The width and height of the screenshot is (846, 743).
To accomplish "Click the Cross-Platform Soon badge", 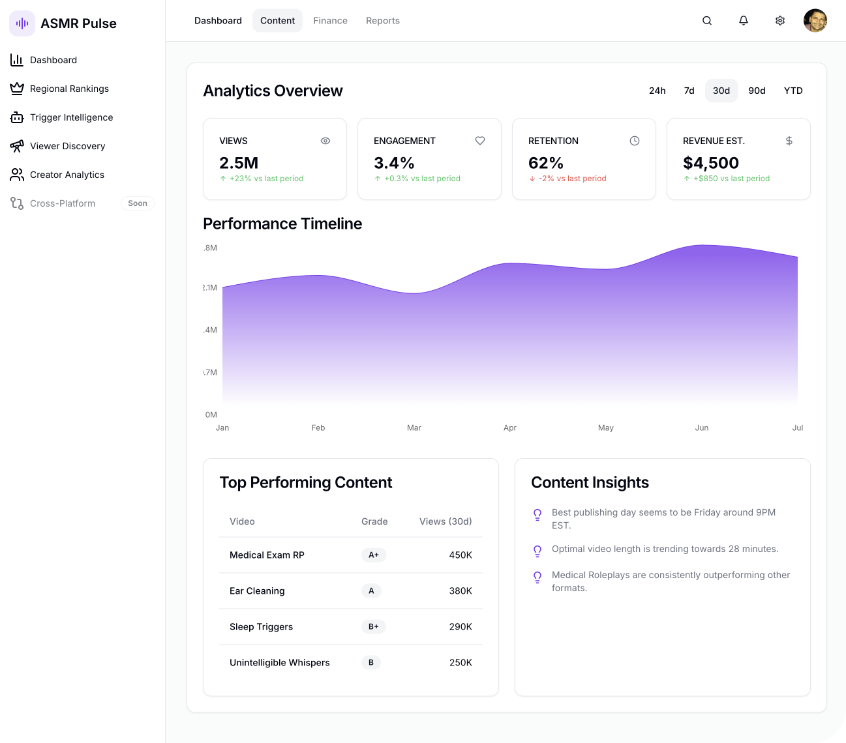I will (137, 203).
